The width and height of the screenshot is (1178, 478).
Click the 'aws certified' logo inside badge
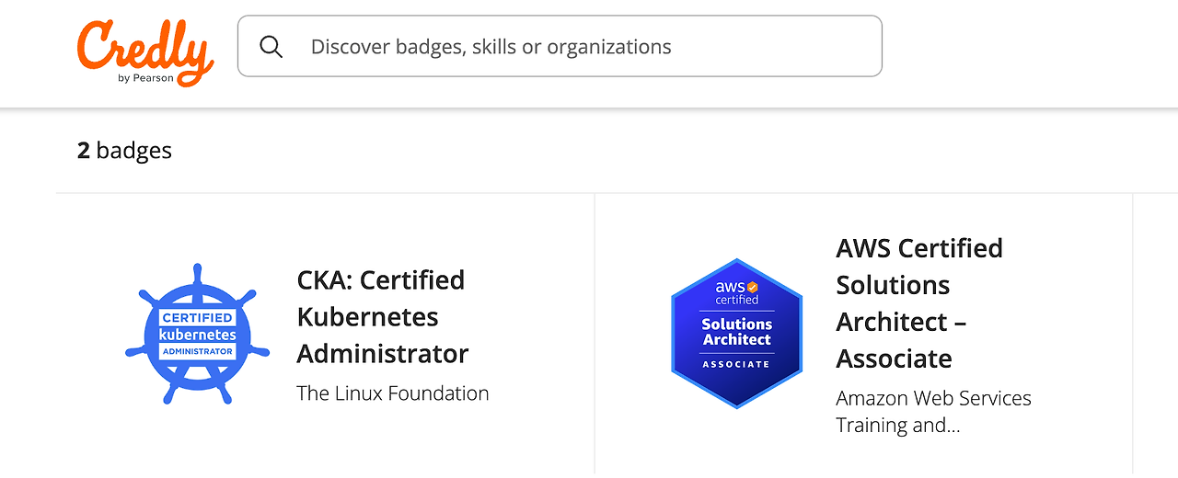[x=736, y=293]
